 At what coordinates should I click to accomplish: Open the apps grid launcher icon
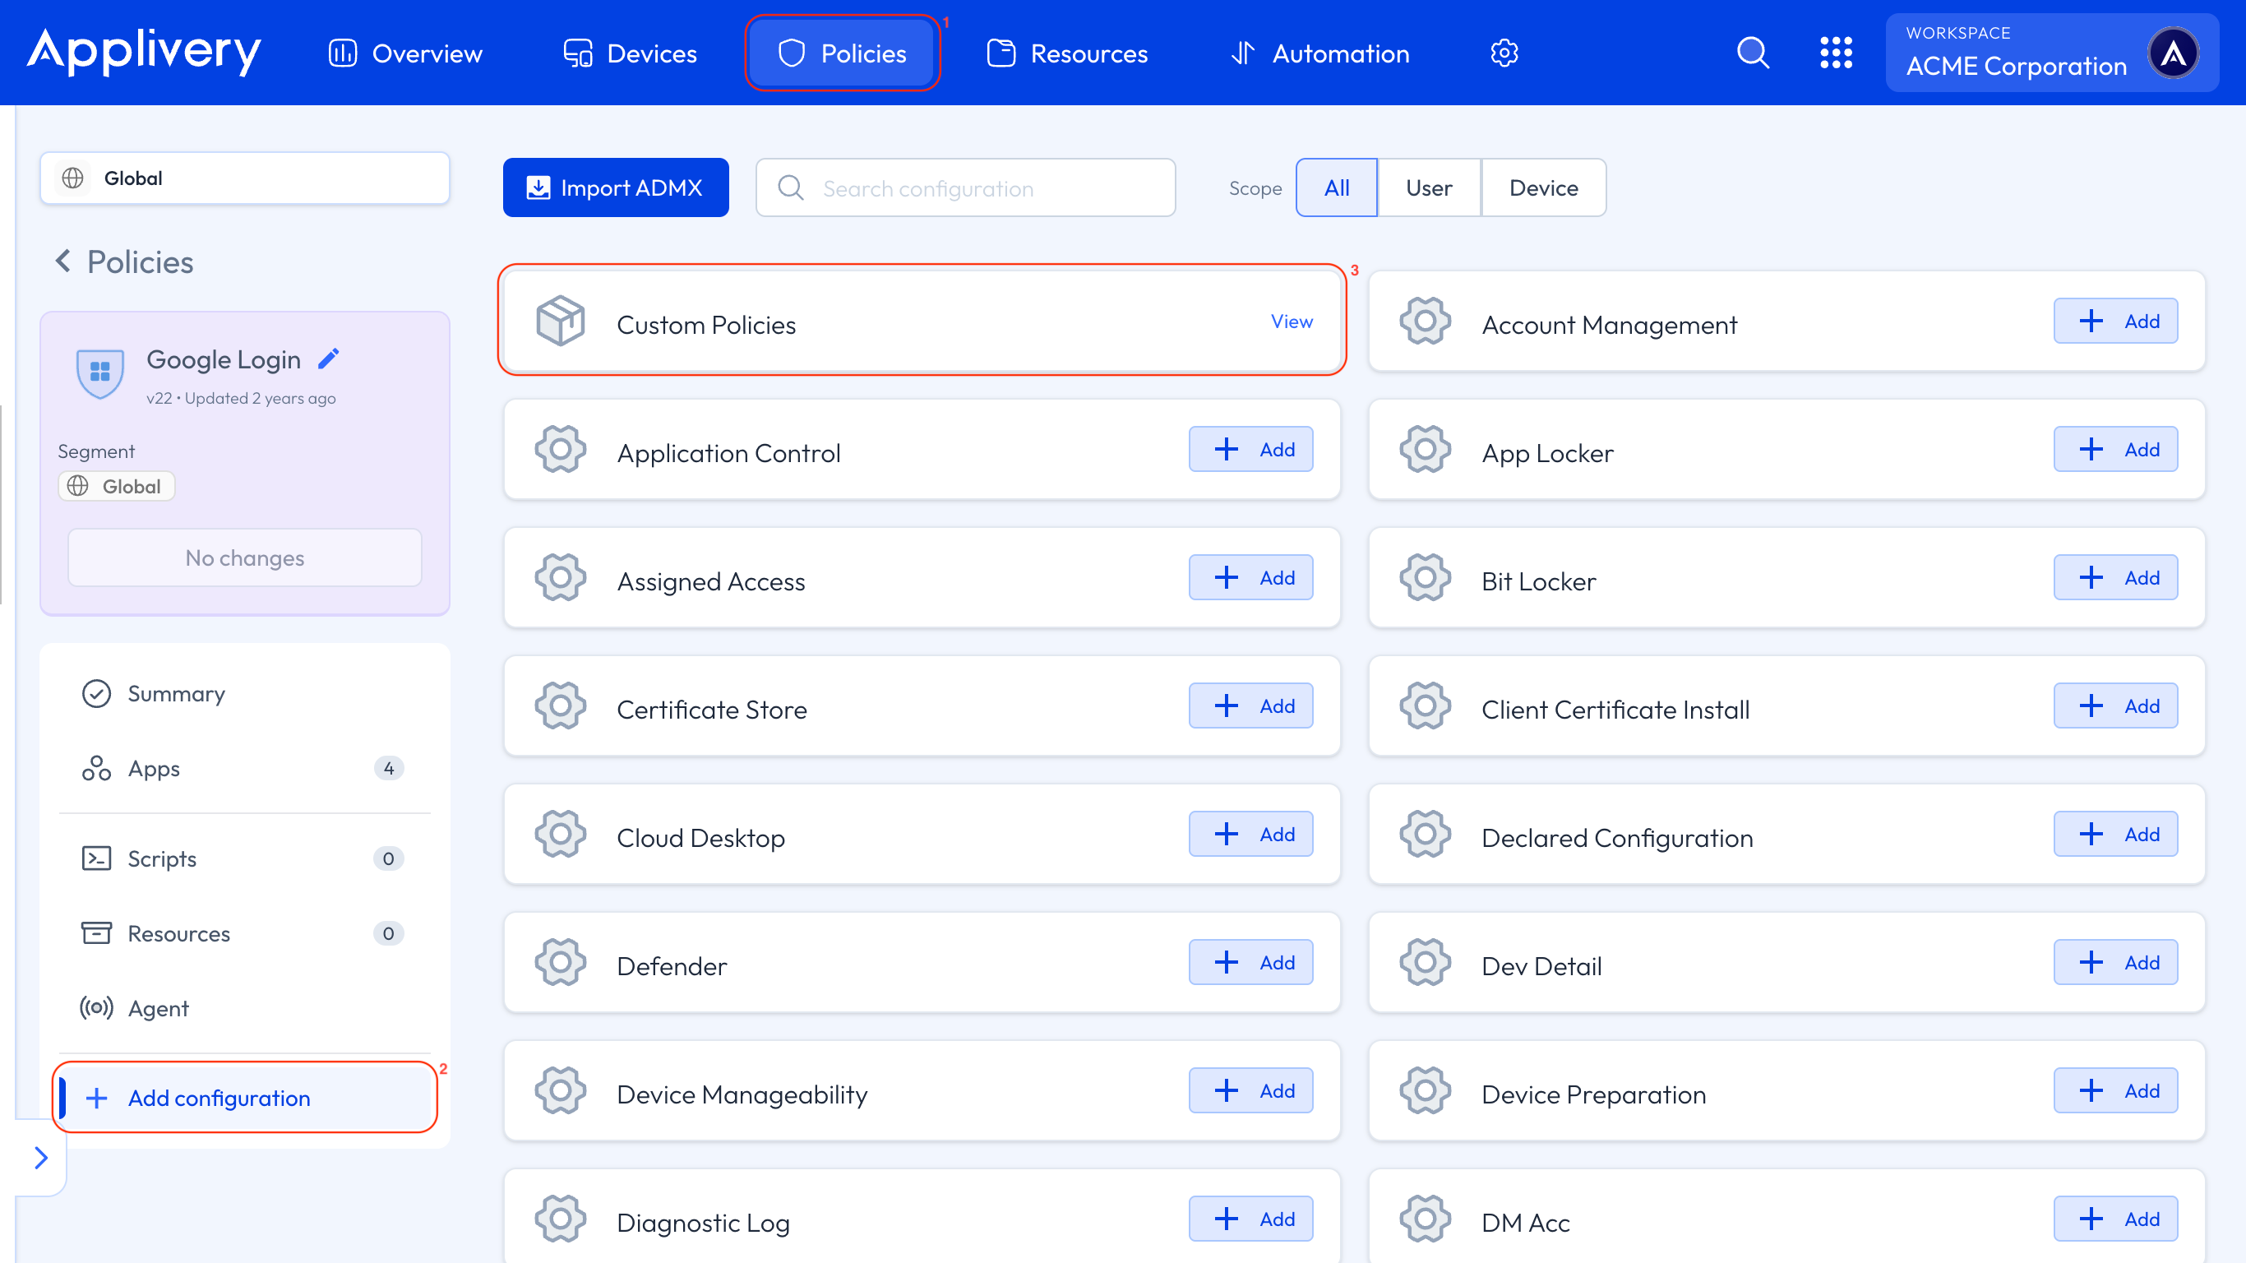[x=1835, y=53]
